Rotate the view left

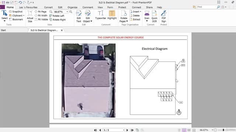[x=57, y=16]
